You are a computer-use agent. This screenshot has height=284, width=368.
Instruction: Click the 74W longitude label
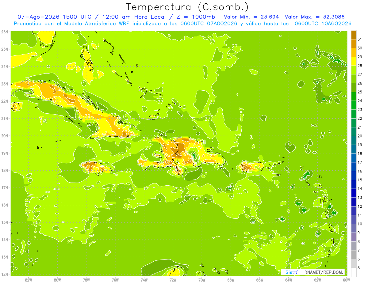(144, 280)
